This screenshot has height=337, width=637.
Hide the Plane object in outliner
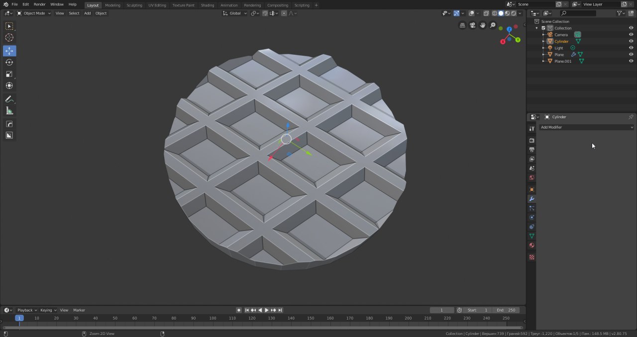pyautogui.click(x=631, y=55)
